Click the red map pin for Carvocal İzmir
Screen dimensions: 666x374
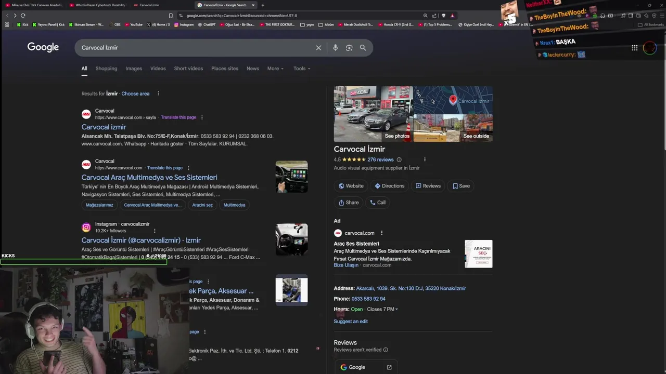point(453,99)
